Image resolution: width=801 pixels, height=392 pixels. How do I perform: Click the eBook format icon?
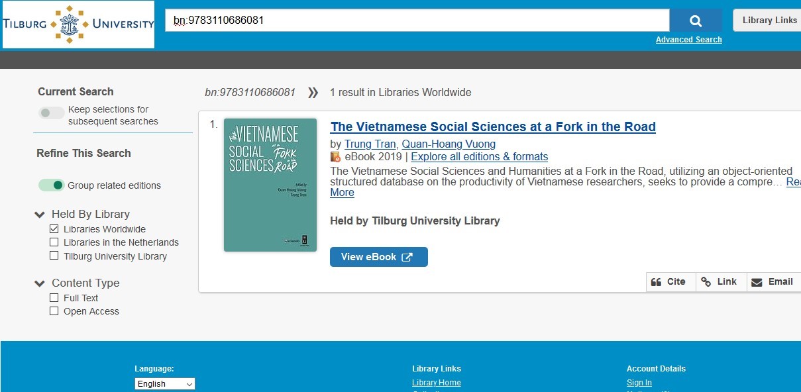[x=335, y=157]
